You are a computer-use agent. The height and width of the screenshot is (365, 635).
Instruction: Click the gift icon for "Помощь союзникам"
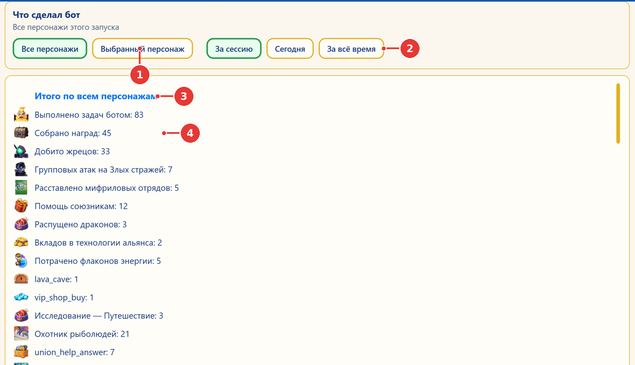(21, 206)
